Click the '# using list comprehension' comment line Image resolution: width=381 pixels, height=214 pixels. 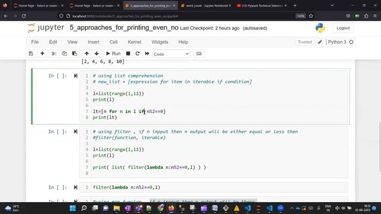coord(128,75)
